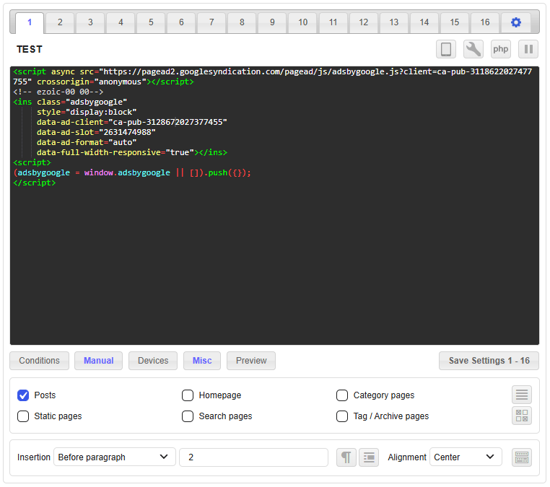The image size is (550, 487).
Task: Open block tab 8
Action: (x=242, y=23)
